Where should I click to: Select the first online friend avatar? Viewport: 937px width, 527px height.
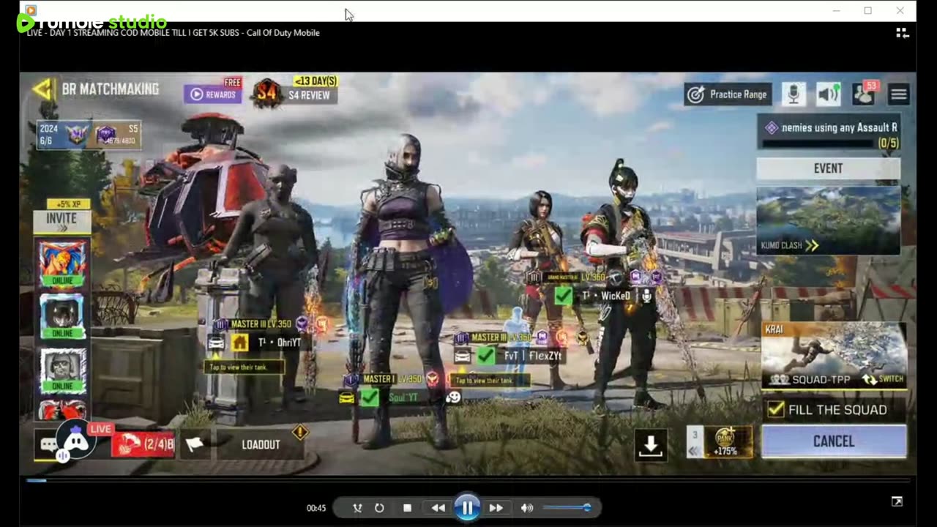62,263
